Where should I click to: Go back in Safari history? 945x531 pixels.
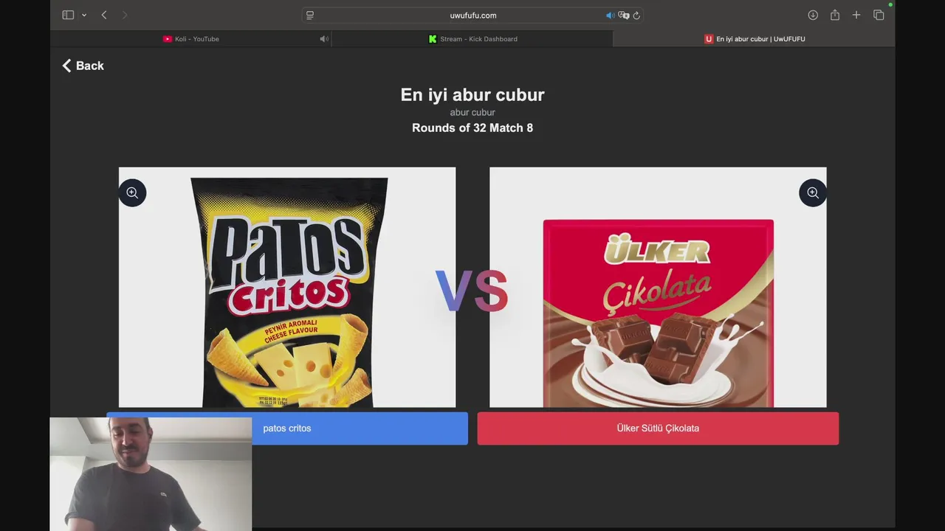click(x=104, y=15)
